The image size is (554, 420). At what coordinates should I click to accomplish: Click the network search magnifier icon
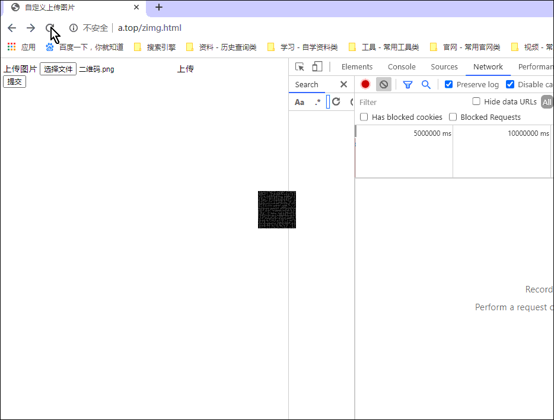pos(426,85)
